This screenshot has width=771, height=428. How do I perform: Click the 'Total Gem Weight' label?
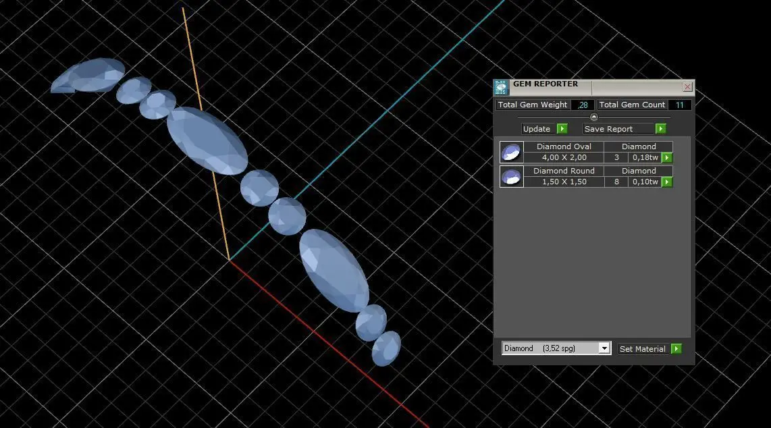pos(533,105)
